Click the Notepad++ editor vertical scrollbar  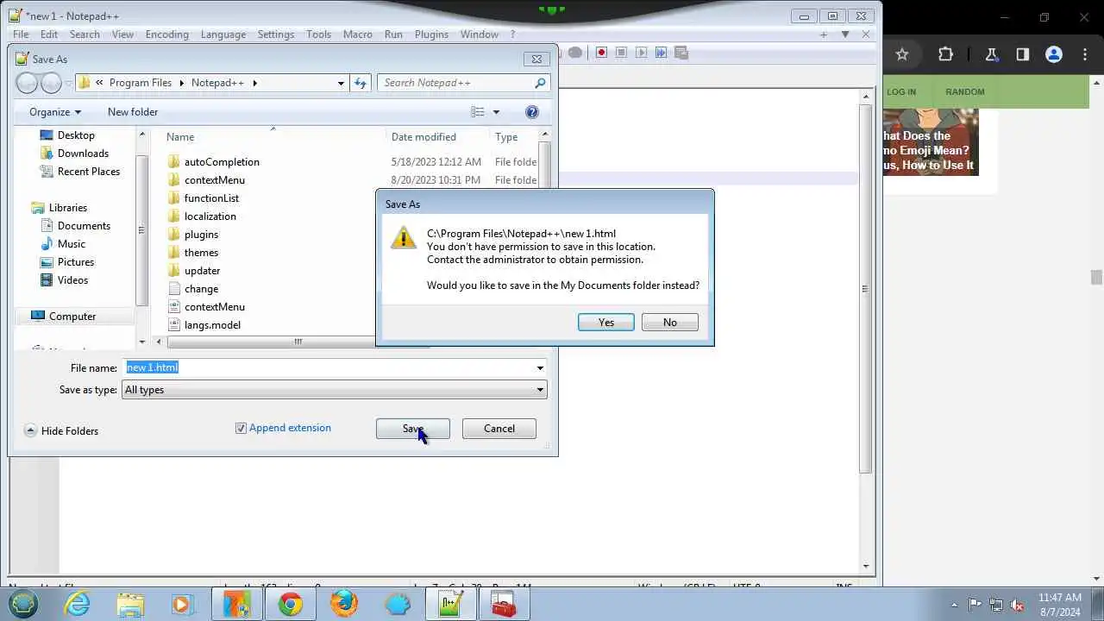(x=866, y=290)
